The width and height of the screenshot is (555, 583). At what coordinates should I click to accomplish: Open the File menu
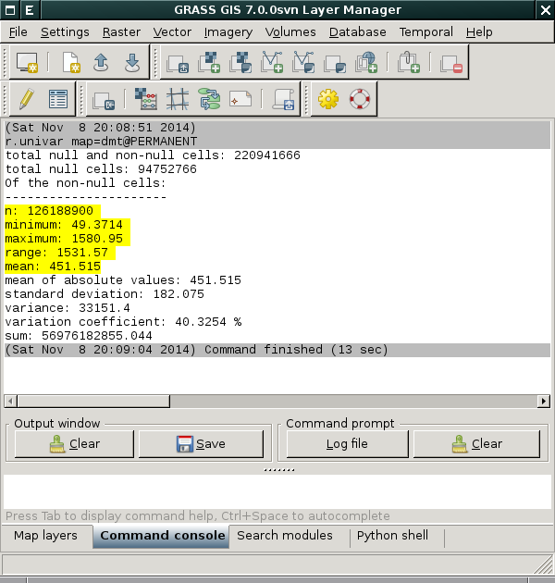pos(18,32)
